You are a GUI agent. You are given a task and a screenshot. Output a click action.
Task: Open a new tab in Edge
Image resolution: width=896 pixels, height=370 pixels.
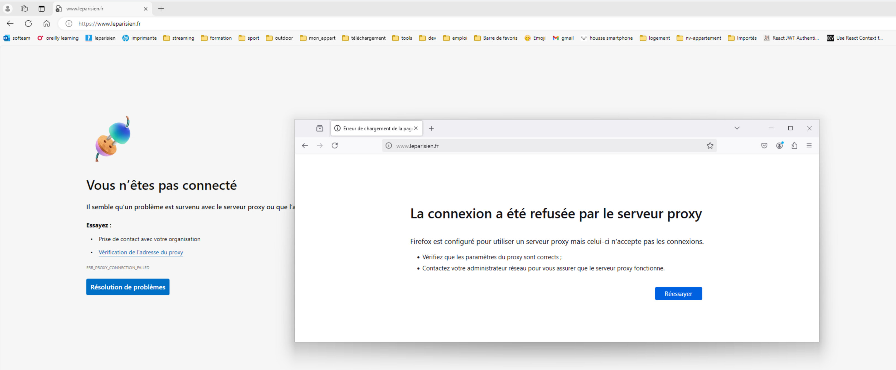[161, 9]
